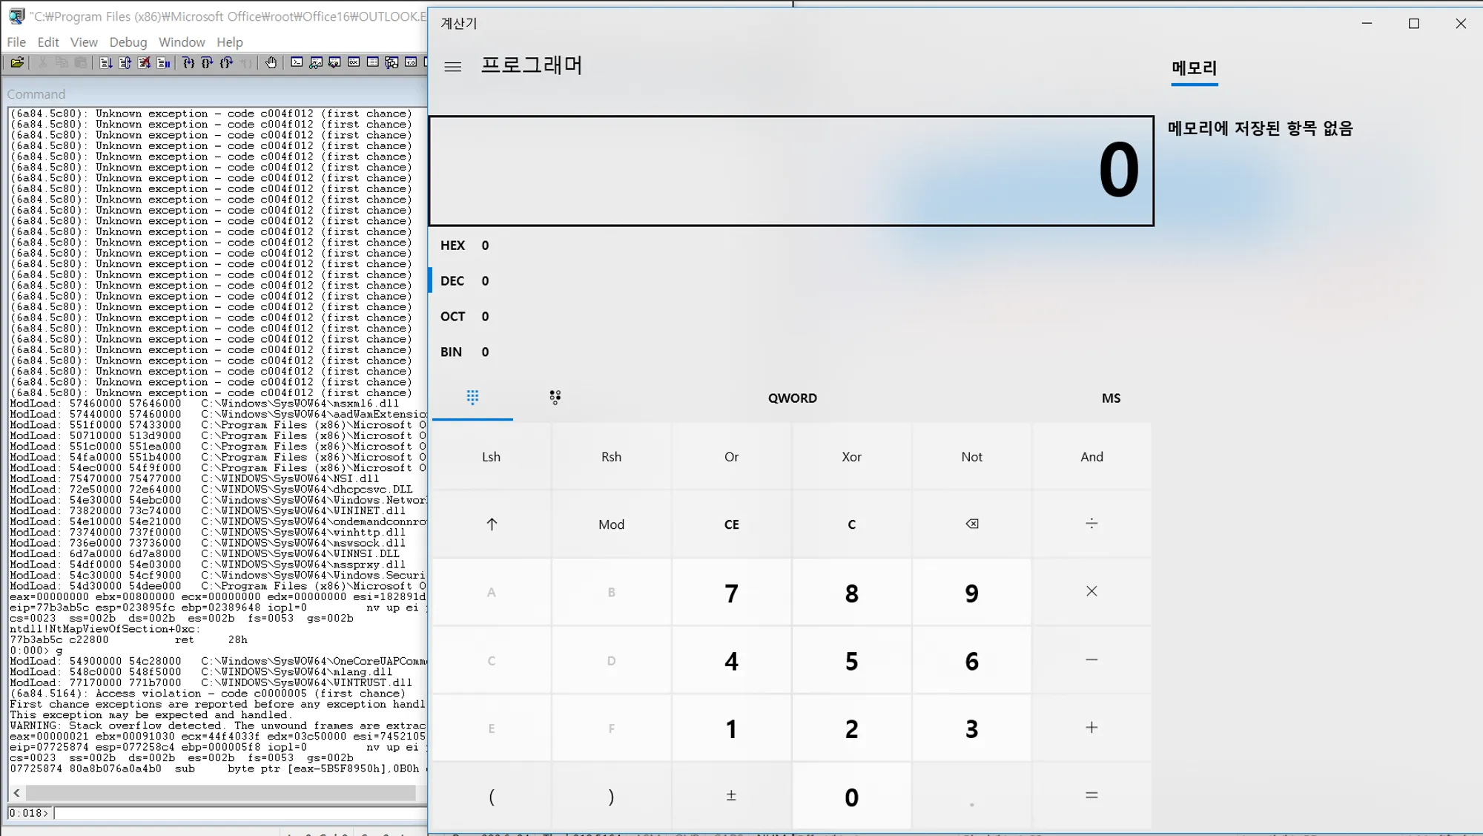Click the breakpoint hand icon
The image size is (1483, 836).
271,63
